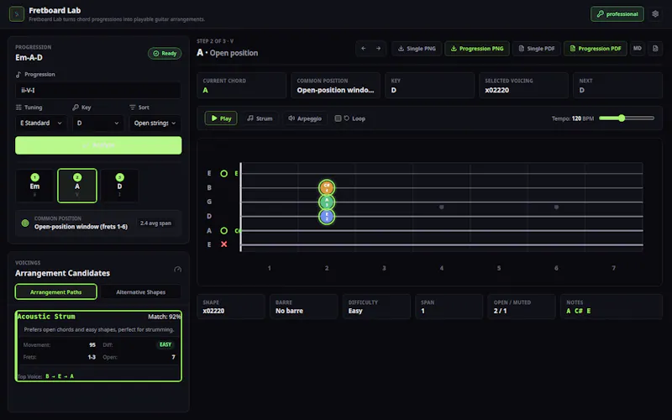Screen dimensions: 672x420
Task: Export the Progression PDF
Action: (596, 49)
